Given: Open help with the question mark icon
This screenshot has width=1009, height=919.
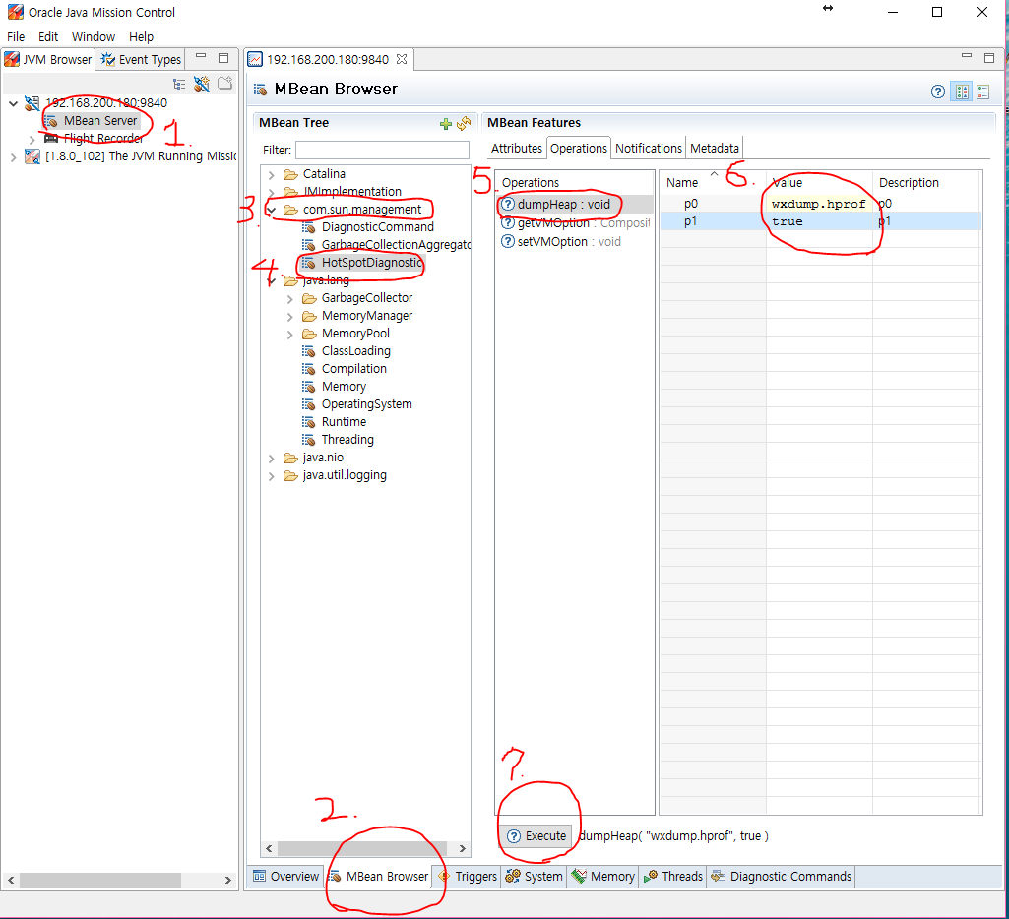Looking at the screenshot, I should coord(937,92).
